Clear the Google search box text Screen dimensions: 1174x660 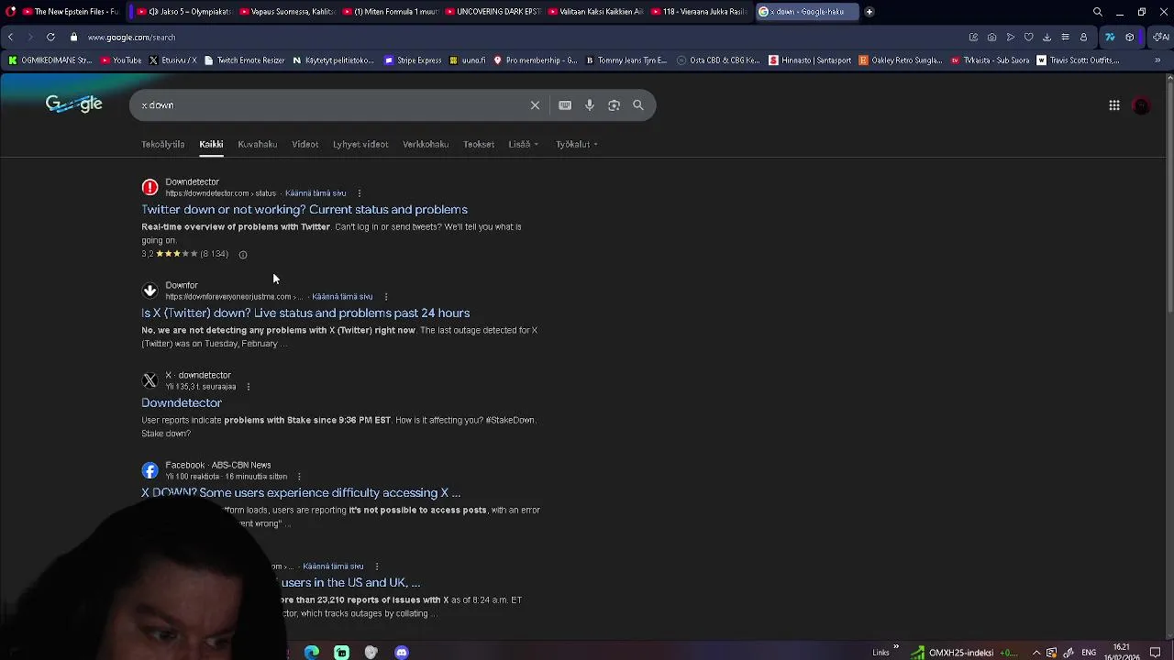click(x=535, y=105)
